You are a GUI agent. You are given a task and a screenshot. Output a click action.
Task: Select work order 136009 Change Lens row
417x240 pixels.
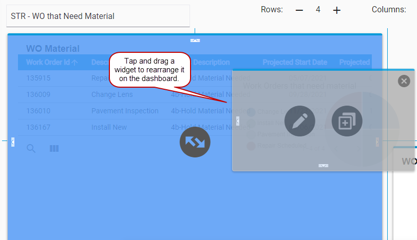[111, 94]
